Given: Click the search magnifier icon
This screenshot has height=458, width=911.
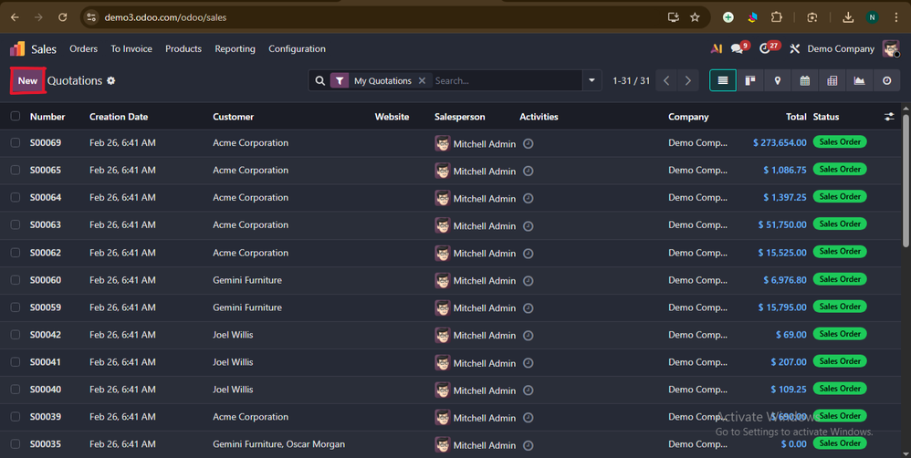Looking at the screenshot, I should (x=320, y=80).
